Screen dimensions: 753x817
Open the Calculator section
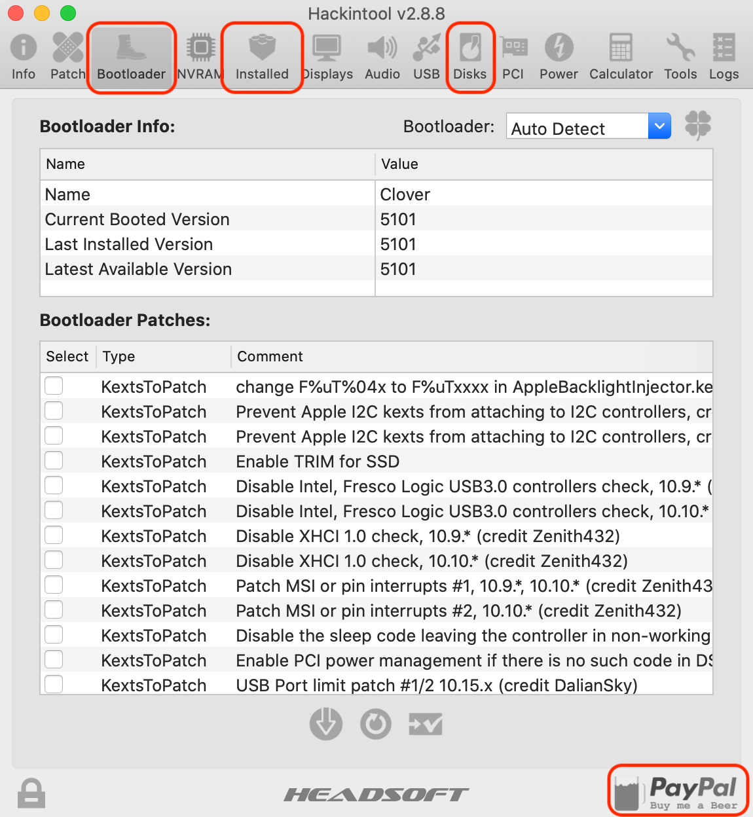tap(621, 57)
